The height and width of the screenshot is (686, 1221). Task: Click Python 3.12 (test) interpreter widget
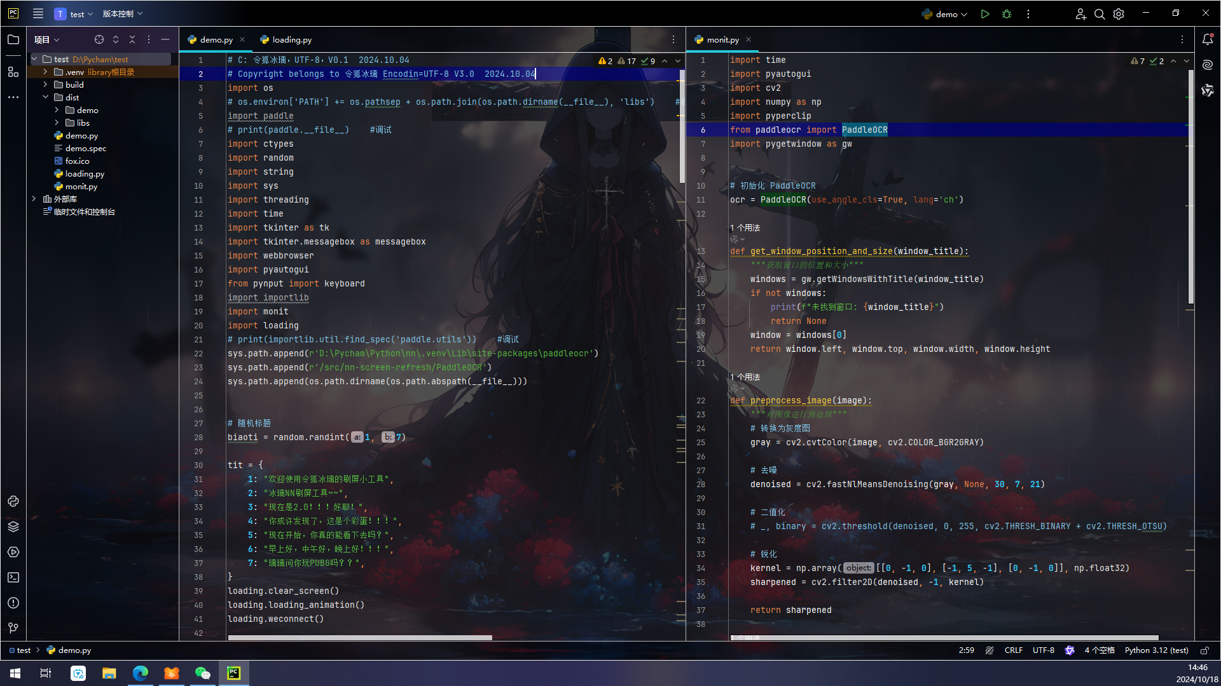click(1156, 650)
